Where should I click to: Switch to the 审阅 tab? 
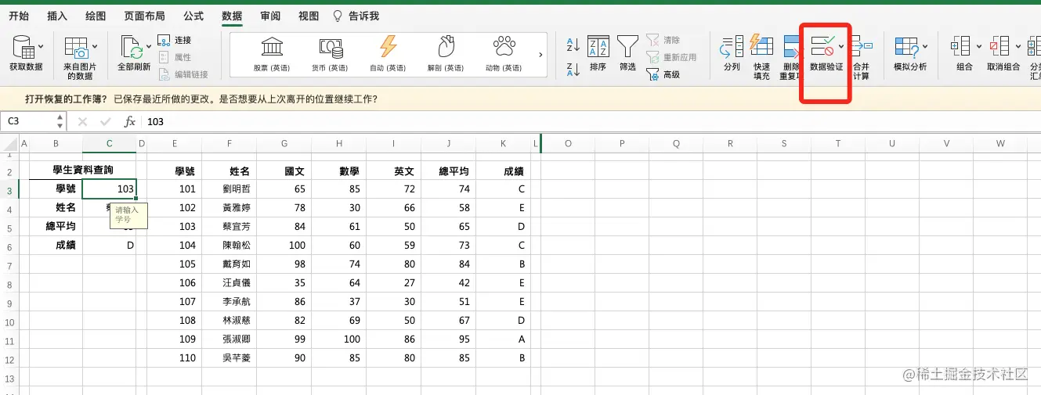coord(270,16)
